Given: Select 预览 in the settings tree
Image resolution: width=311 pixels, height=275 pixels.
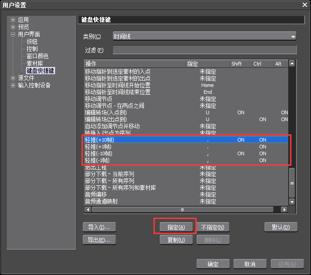Looking at the screenshot, I should click(x=23, y=27).
